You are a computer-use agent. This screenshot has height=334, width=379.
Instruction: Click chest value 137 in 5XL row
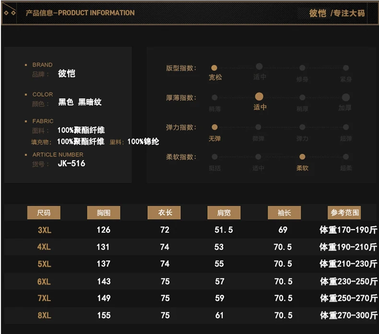[x=104, y=264]
